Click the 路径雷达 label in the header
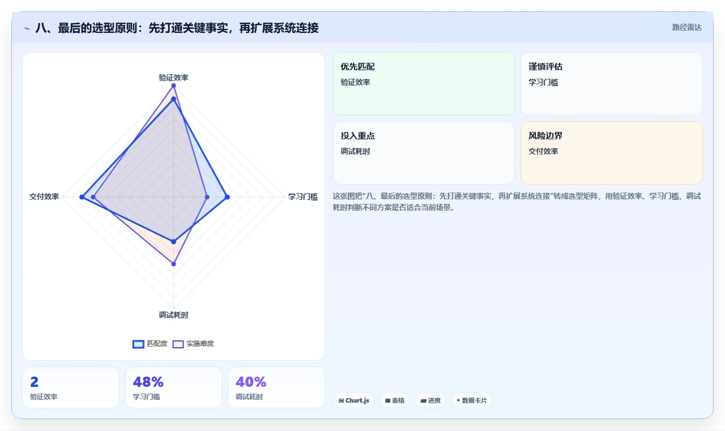The height and width of the screenshot is (431, 725). (686, 27)
